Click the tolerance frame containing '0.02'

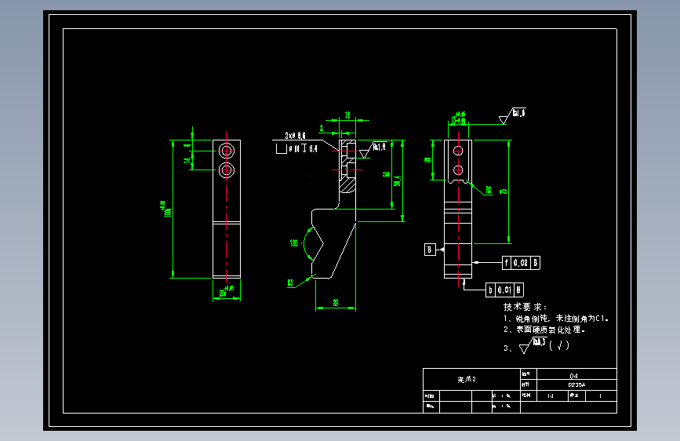(x=521, y=263)
